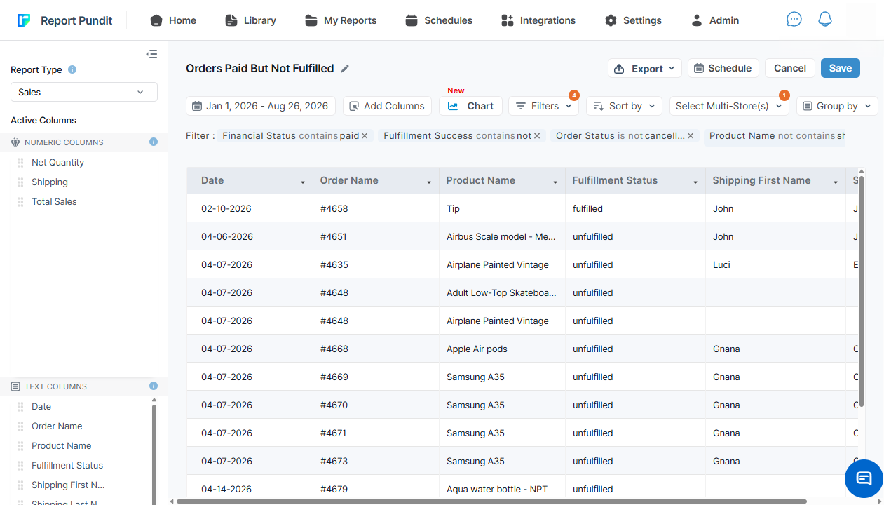Open Settings in top navigation
This screenshot has width=884, height=505.
click(x=633, y=20)
